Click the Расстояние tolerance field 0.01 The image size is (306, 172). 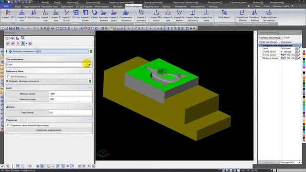click(x=70, y=113)
